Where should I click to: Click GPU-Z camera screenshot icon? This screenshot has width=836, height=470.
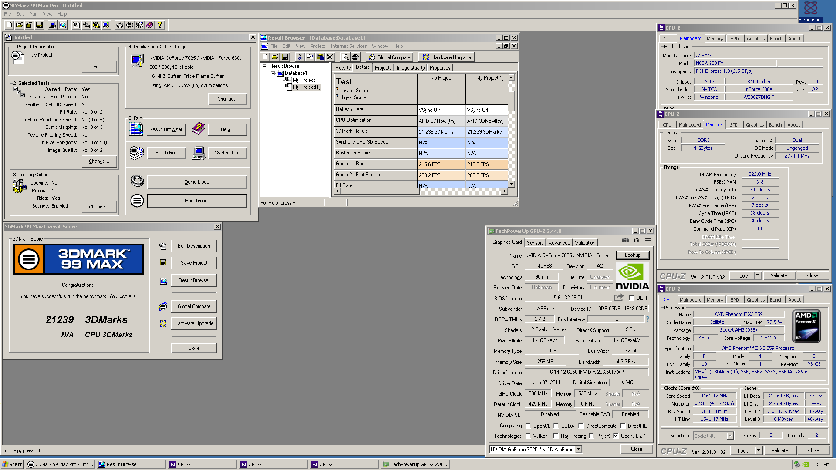(625, 240)
